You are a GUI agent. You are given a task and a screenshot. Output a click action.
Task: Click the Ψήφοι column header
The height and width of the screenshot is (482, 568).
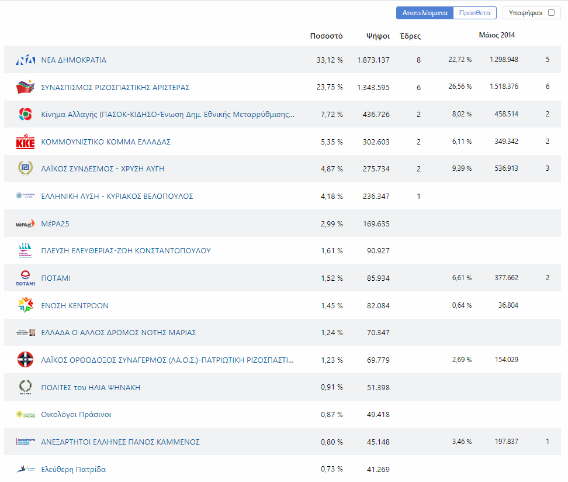pyautogui.click(x=378, y=36)
